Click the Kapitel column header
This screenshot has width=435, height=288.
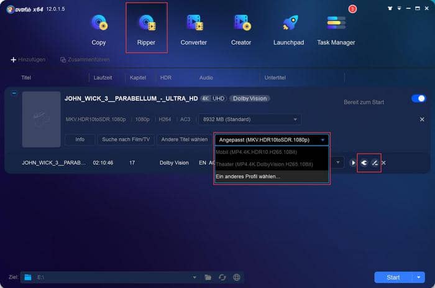(x=138, y=78)
